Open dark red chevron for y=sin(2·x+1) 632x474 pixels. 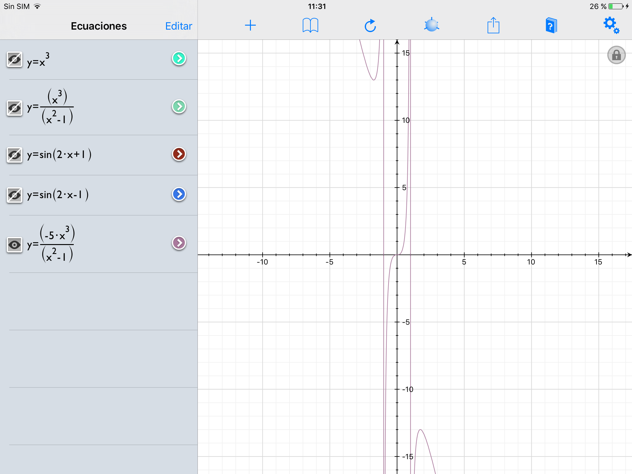(x=179, y=154)
